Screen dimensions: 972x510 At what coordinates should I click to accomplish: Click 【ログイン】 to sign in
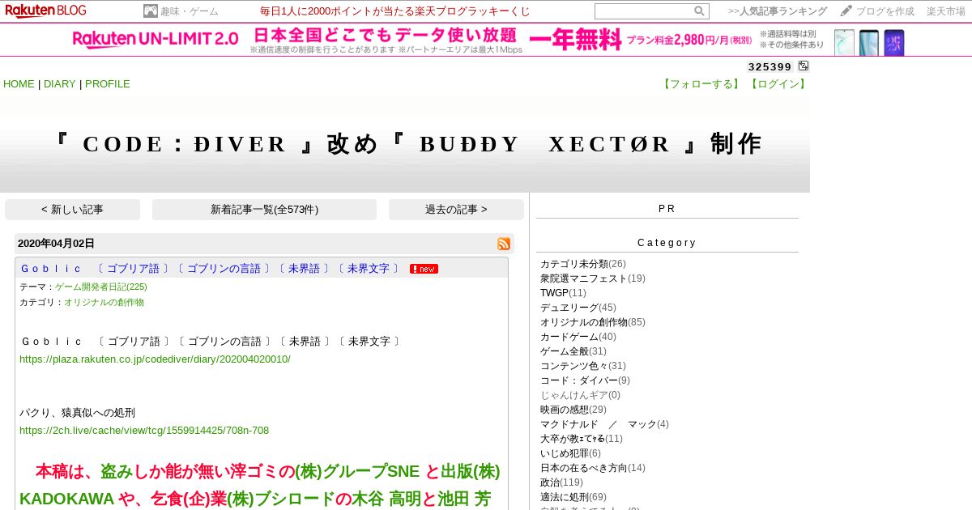(778, 84)
